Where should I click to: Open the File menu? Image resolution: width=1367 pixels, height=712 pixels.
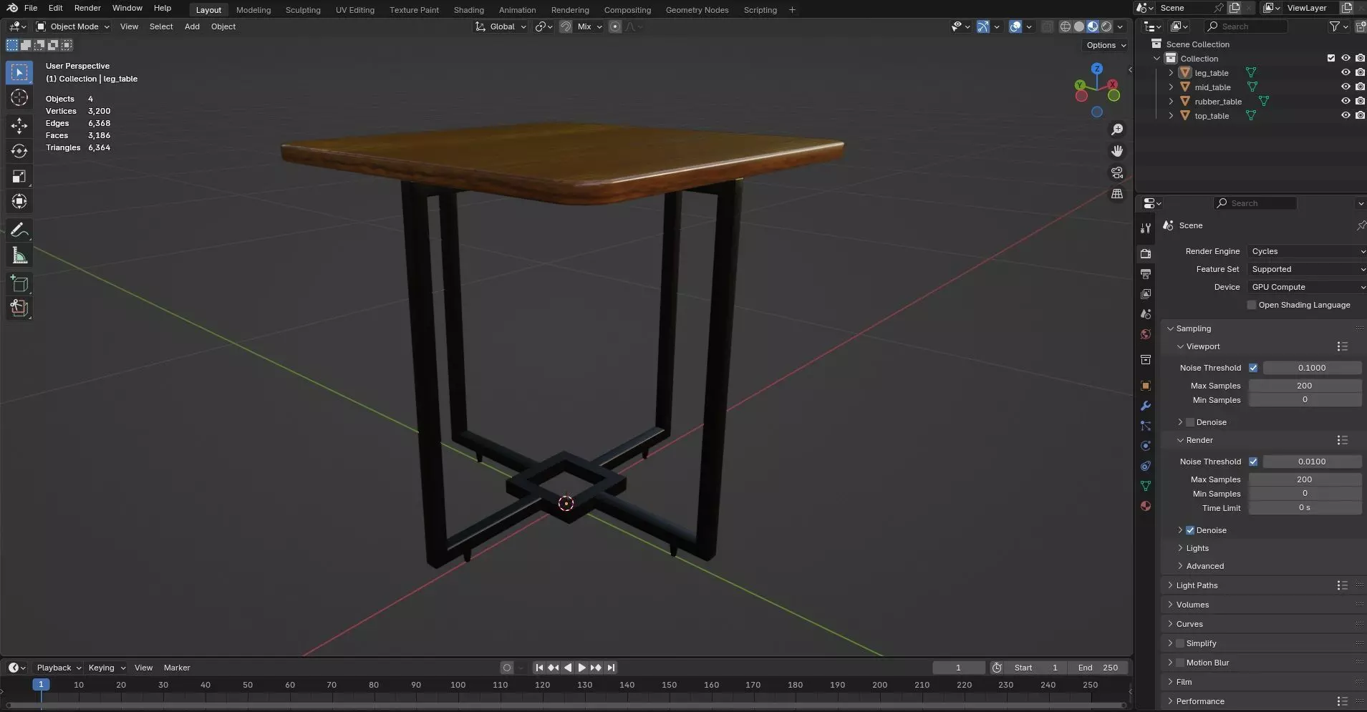(x=31, y=8)
